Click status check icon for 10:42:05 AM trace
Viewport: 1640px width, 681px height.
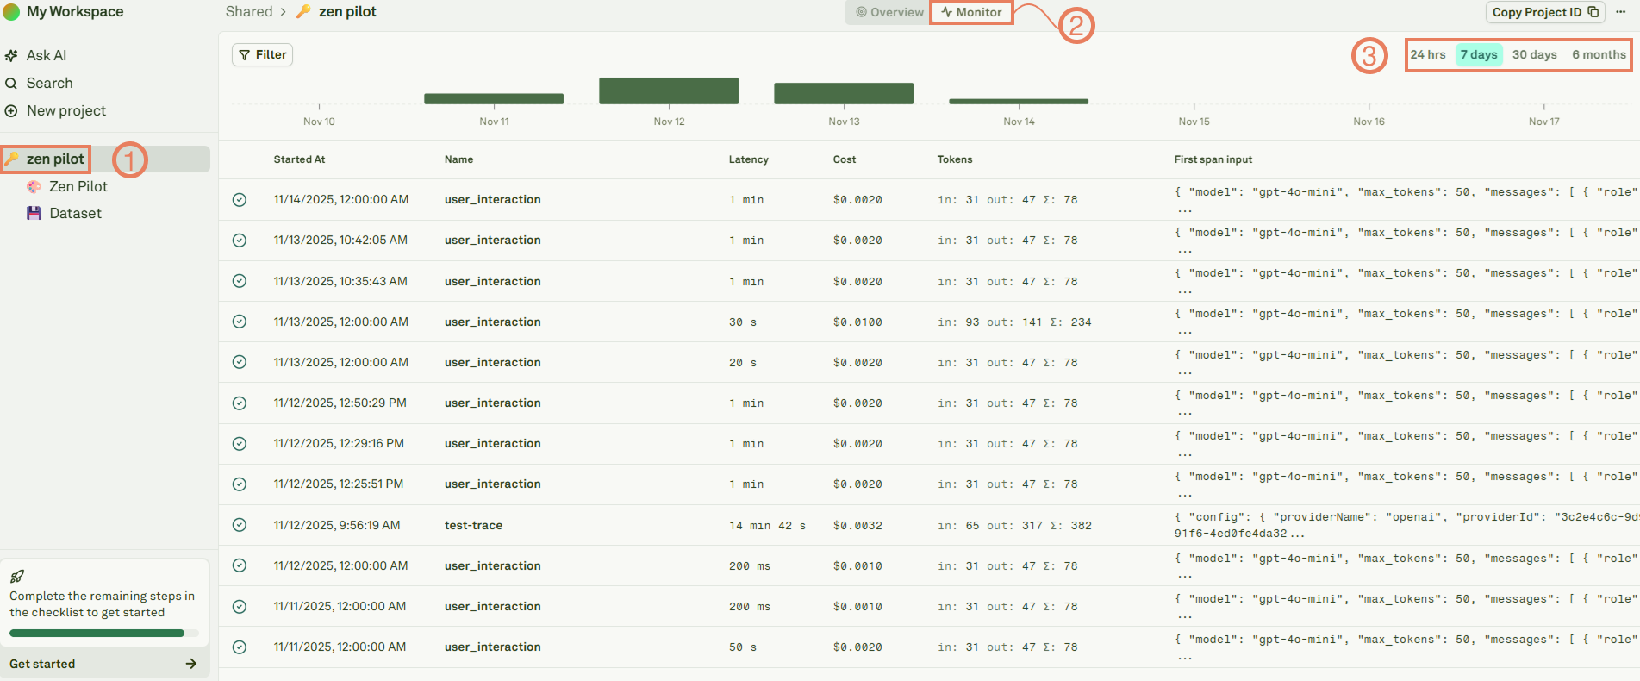pyautogui.click(x=240, y=241)
